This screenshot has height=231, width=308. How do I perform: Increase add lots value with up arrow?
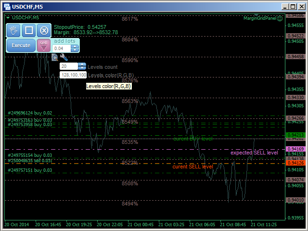[x=74, y=47]
